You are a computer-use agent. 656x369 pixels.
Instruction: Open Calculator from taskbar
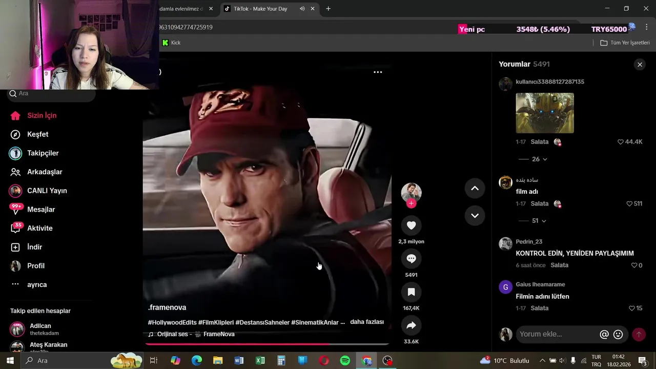281,361
